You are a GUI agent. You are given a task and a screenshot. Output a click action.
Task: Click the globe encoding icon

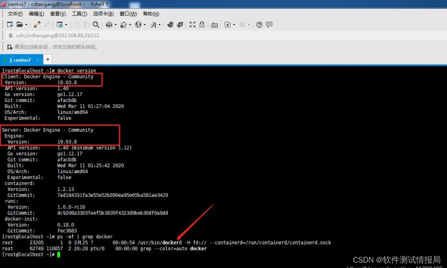coord(138,24)
